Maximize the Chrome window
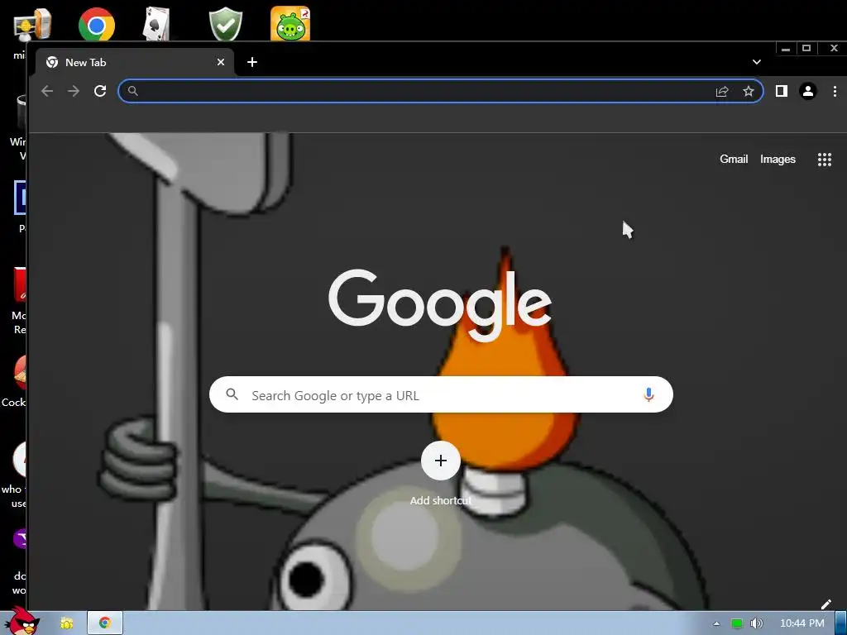 click(806, 49)
